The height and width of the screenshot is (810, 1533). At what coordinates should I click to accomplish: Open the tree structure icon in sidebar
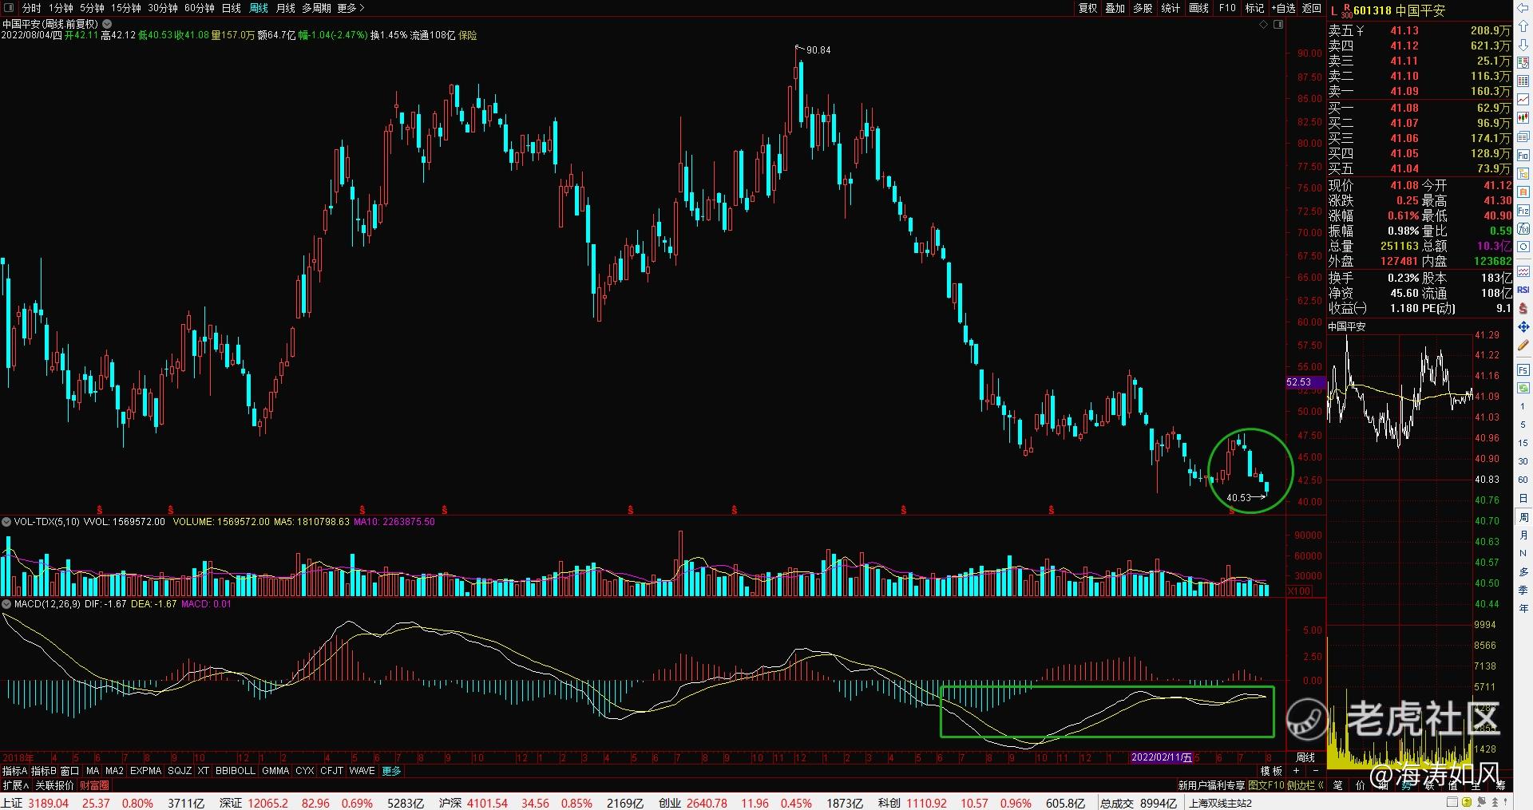[x=1523, y=173]
